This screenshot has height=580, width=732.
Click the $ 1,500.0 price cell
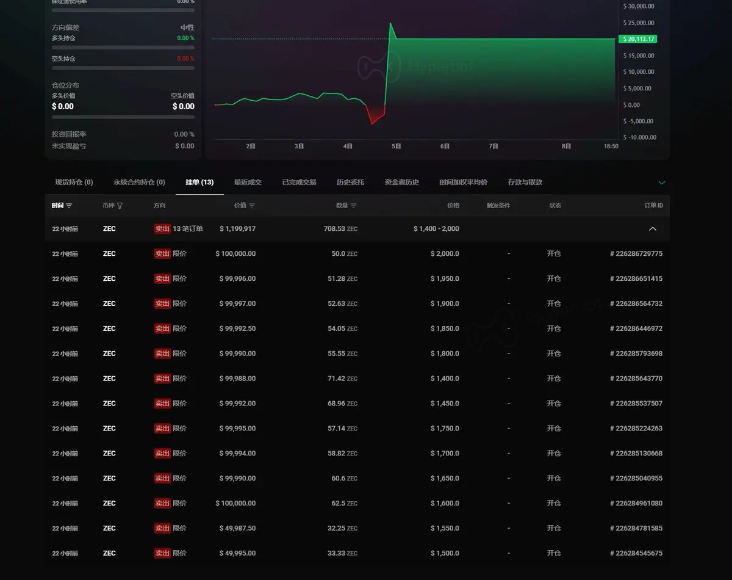(x=445, y=553)
